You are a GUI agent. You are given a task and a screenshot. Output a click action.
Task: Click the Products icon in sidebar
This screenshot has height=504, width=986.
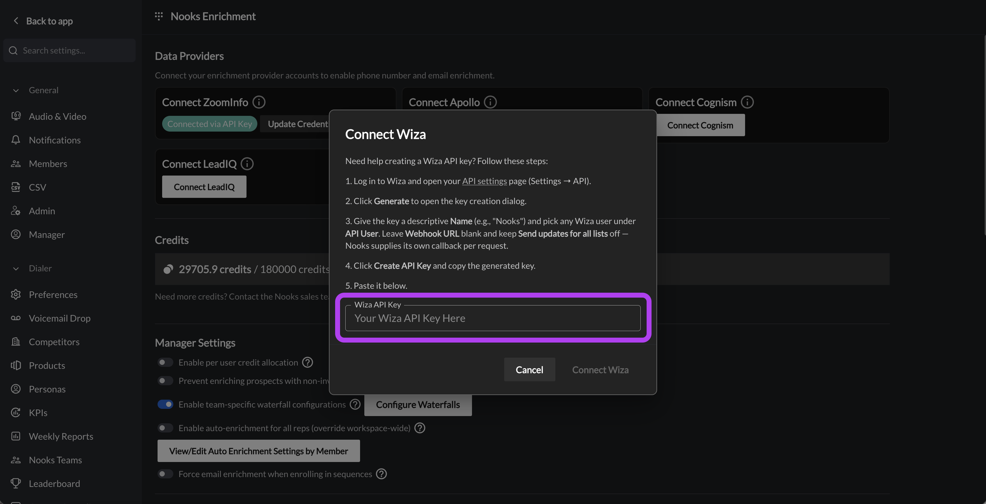pyautogui.click(x=16, y=365)
